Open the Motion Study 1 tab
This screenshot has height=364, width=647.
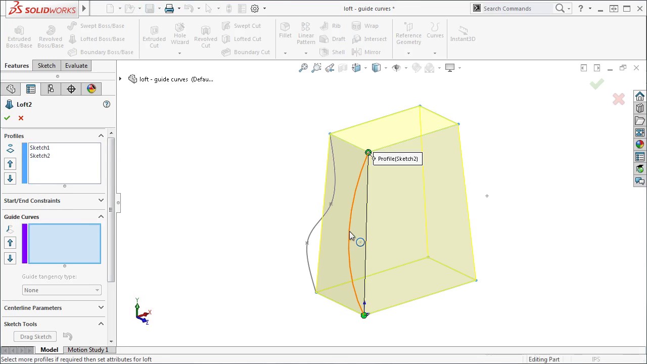tap(88, 350)
